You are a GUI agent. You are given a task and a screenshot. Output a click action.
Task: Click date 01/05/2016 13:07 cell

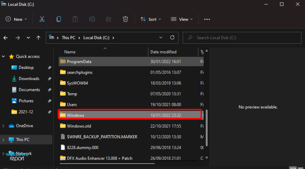[165, 72]
